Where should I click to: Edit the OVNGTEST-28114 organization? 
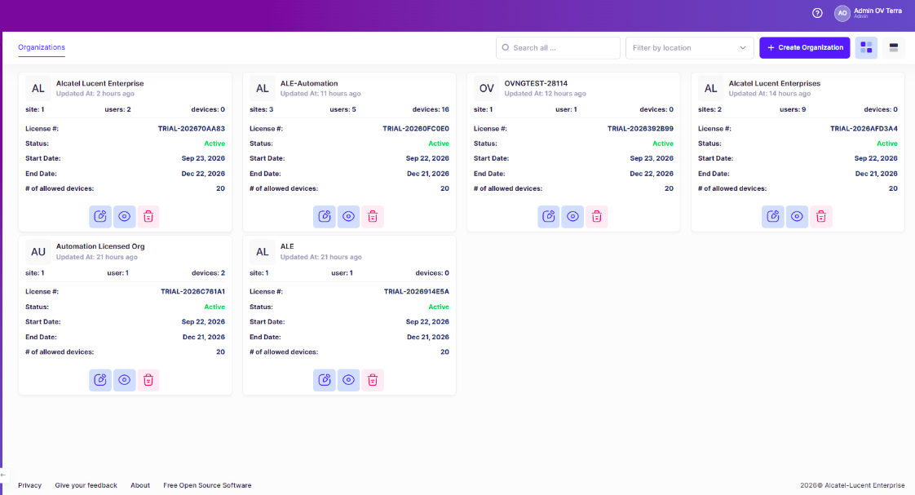pyautogui.click(x=549, y=217)
